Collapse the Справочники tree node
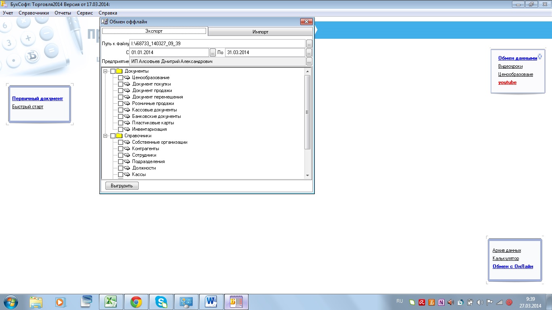The height and width of the screenshot is (310, 552). coord(106,136)
